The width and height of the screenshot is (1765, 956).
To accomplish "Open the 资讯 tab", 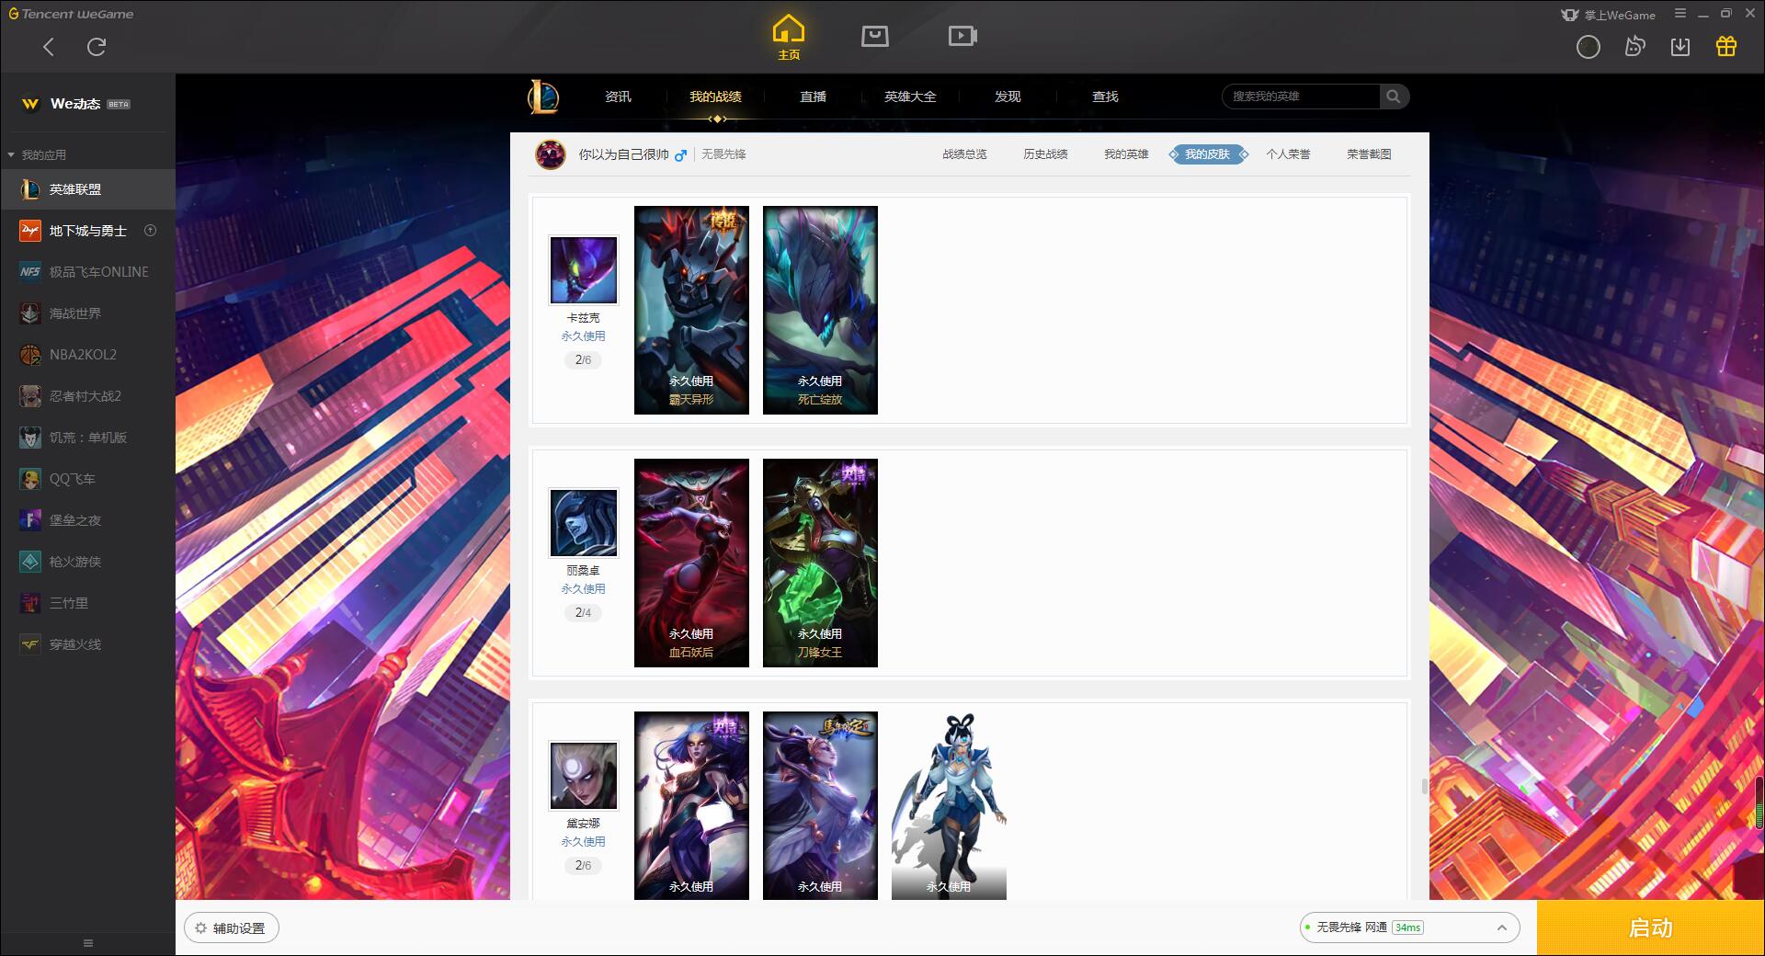I will 618,97.
